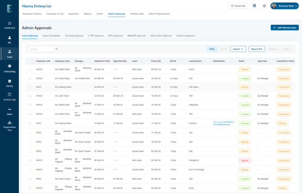
Task: Open the Survey sidebar icon
Action: click(x=9, y=82)
